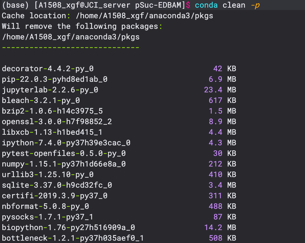Viewport: 305px width, 243px height.
Task: Click the '410 KB' size of urllib3
Action: tap(222, 174)
